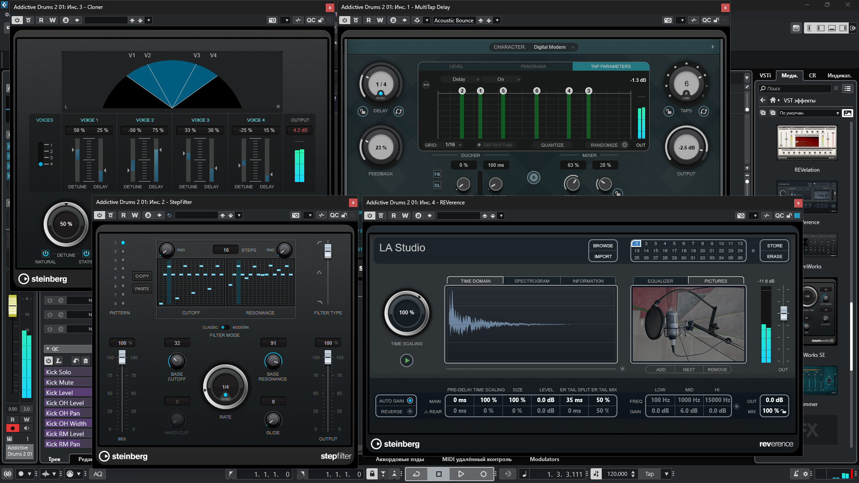Screen dimensions: 859x483
Task: Click the Copy button in StepFilter
Action: pos(142,276)
